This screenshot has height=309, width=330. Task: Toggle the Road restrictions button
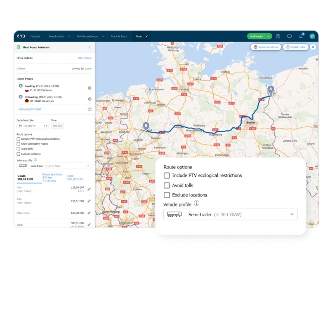click(x=266, y=47)
